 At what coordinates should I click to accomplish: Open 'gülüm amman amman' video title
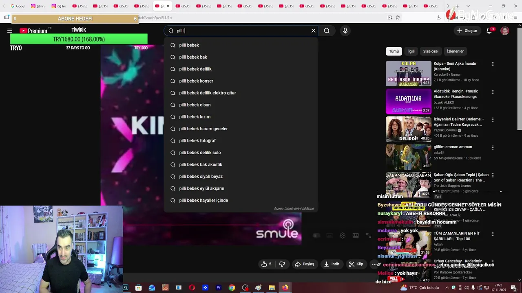[453, 147]
